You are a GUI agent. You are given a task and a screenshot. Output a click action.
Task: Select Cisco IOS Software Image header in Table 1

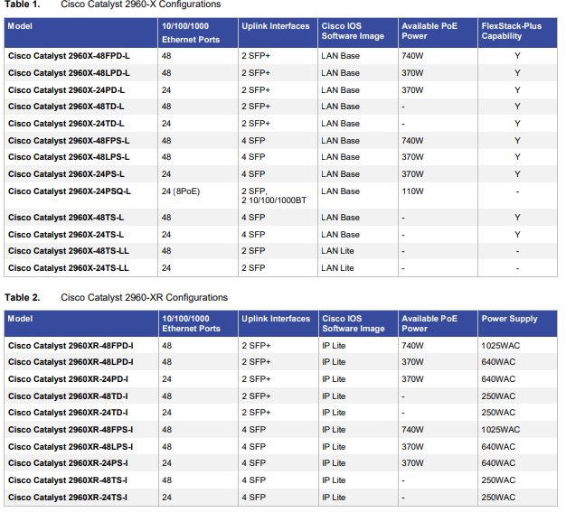point(353,31)
